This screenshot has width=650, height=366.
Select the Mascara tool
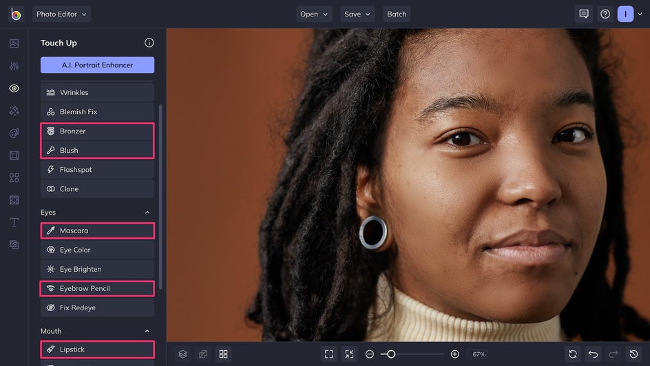[x=97, y=230]
